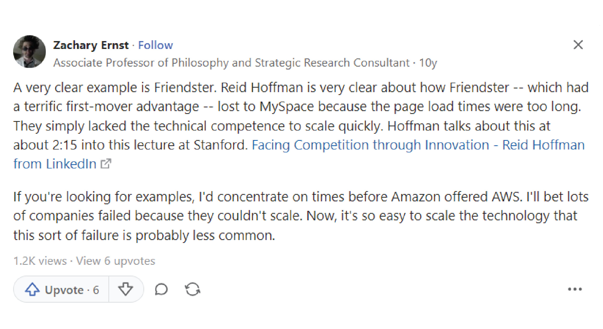Click the downvote arrow icon
Screen dimensions: 603x329
pos(125,289)
